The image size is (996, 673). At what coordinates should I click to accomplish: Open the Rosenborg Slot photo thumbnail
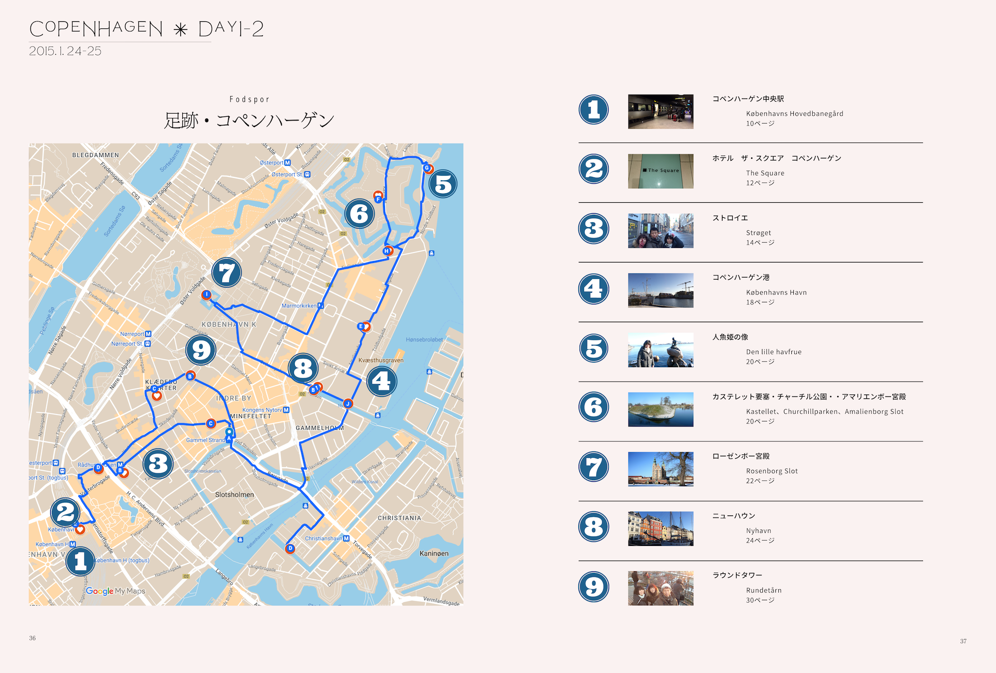coord(660,469)
